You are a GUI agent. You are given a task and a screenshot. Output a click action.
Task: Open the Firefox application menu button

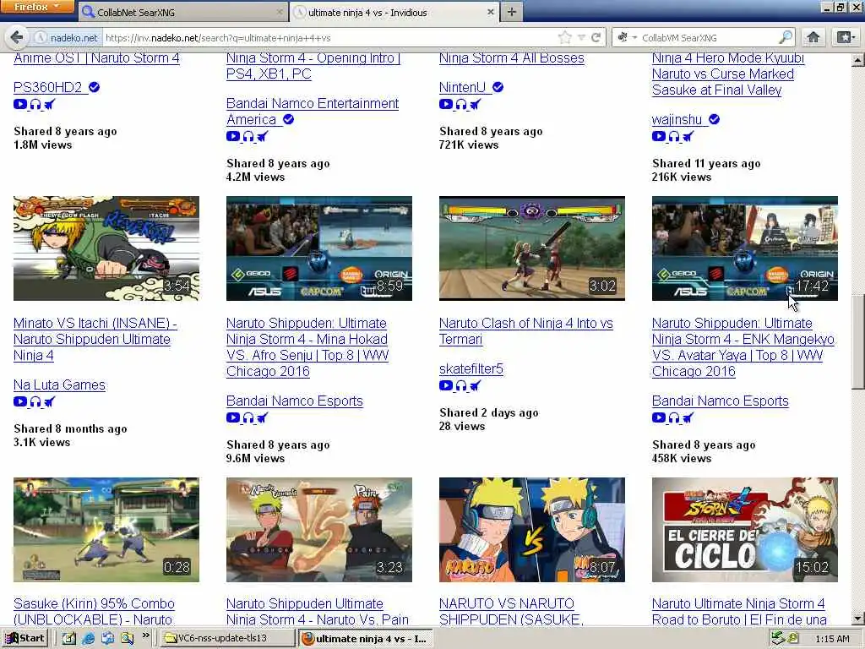click(36, 7)
